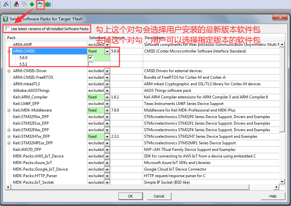Enable Use latest versions of all Software Packs
The width and height of the screenshot is (291, 206).
8,29
